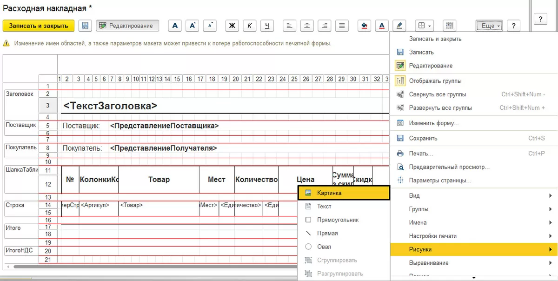Toggle bold formatting (Ж) button
This screenshot has width=558, height=281.
(x=232, y=26)
